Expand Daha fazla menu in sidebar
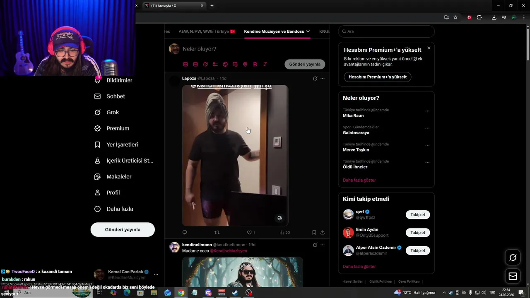This screenshot has height=298, width=530. (x=114, y=209)
